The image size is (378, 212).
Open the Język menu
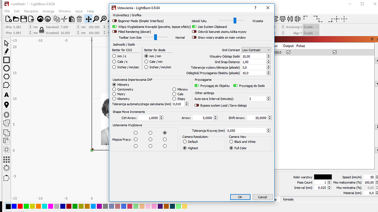click(79, 11)
